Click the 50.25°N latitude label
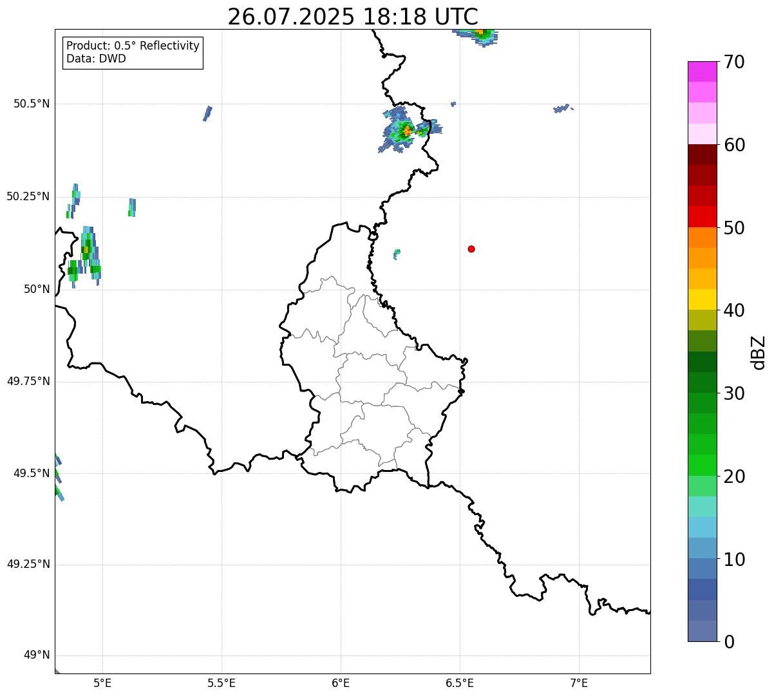 (28, 196)
